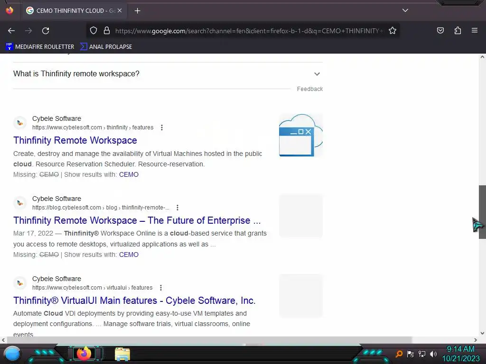486x364 pixels.
Task: Click the magnifier icon in system tray
Action: point(399,354)
